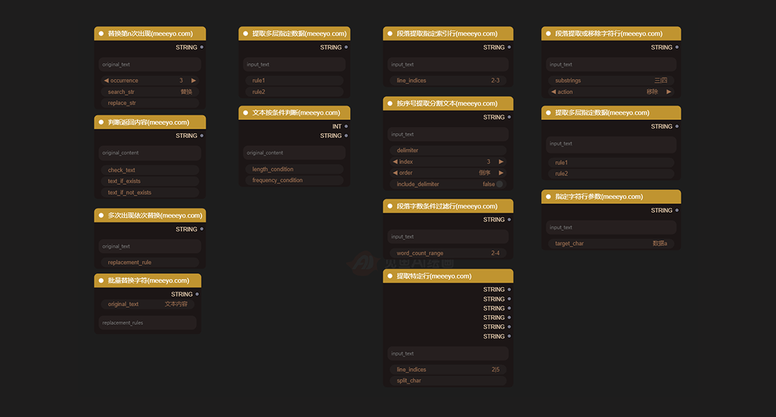776x417 pixels.
Task: Click the frequency_condition field
Action: [x=295, y=180]
